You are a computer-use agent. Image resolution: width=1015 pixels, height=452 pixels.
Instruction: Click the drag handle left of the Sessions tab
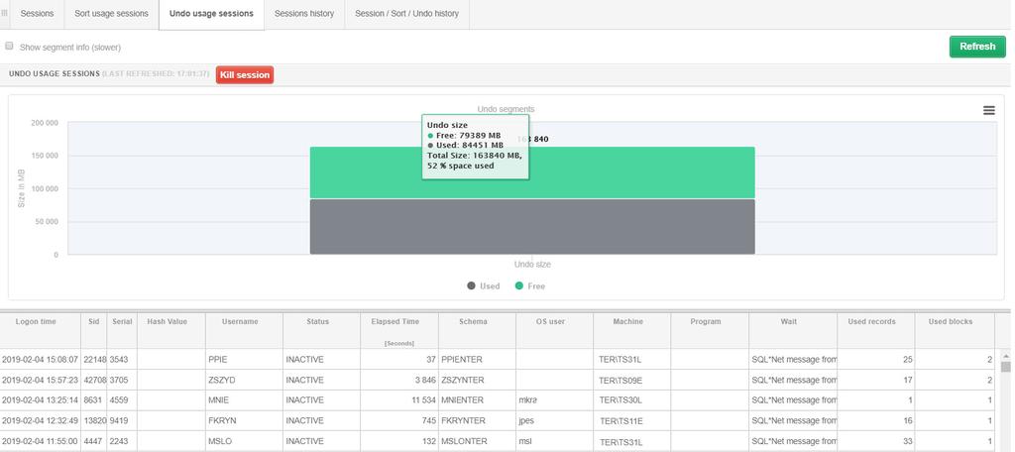pos(5,13)
